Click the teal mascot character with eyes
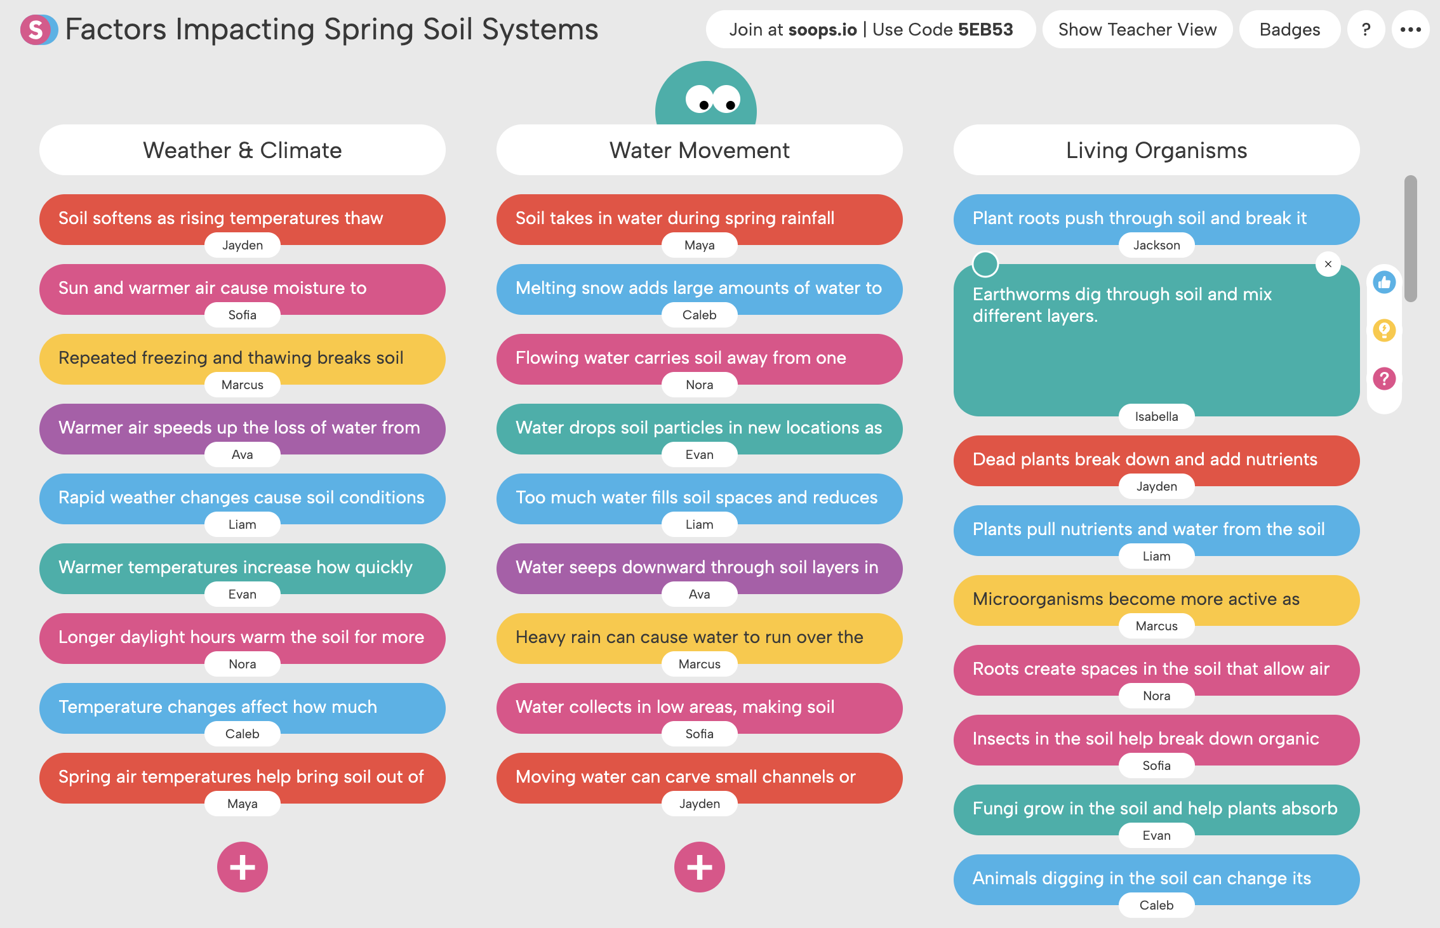This screenshot has height=928, width=1440. coord(705,95)
